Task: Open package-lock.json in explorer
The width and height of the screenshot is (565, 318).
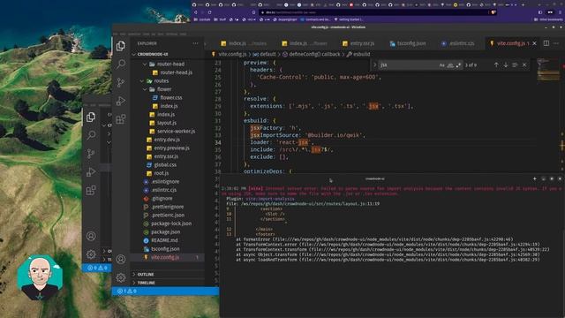Action: (171, 223)
